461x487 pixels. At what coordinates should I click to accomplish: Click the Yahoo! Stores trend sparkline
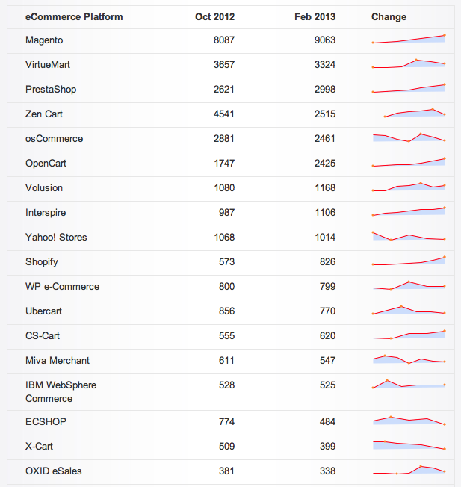point(409,236)
